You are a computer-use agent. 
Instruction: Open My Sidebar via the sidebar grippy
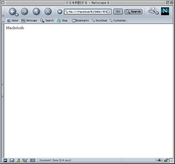click(3, 91)
